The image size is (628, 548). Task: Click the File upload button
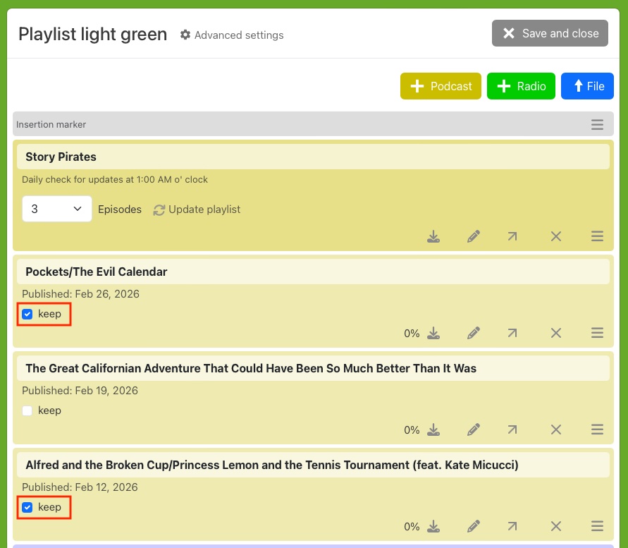point(587,86)
